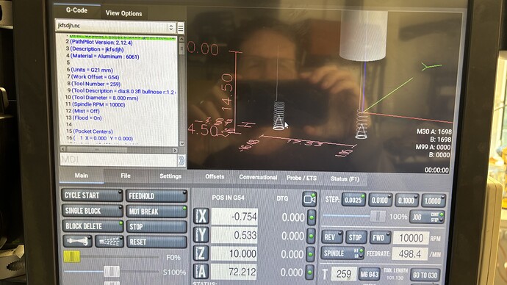This screenshot has height=285, width=507.
Task: Go to the Settings tab
Action: click(x=170, y=176)
